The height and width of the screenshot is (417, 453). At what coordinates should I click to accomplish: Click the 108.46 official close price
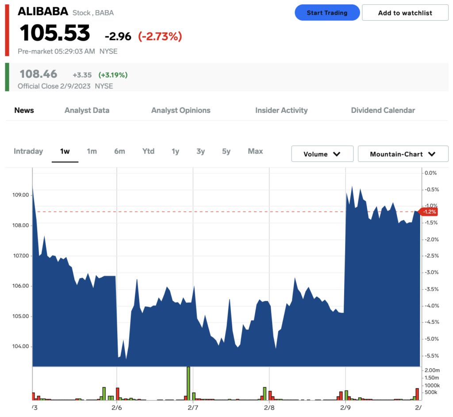coord(38,74)
